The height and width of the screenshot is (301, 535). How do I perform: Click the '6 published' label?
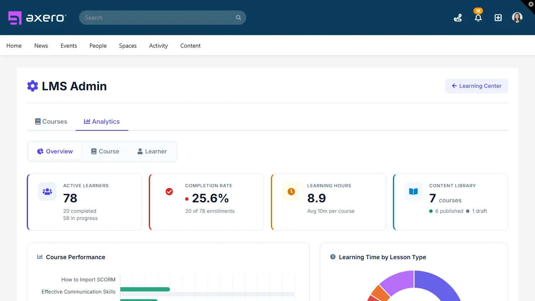pyautogui.click(x=449, y=211)
